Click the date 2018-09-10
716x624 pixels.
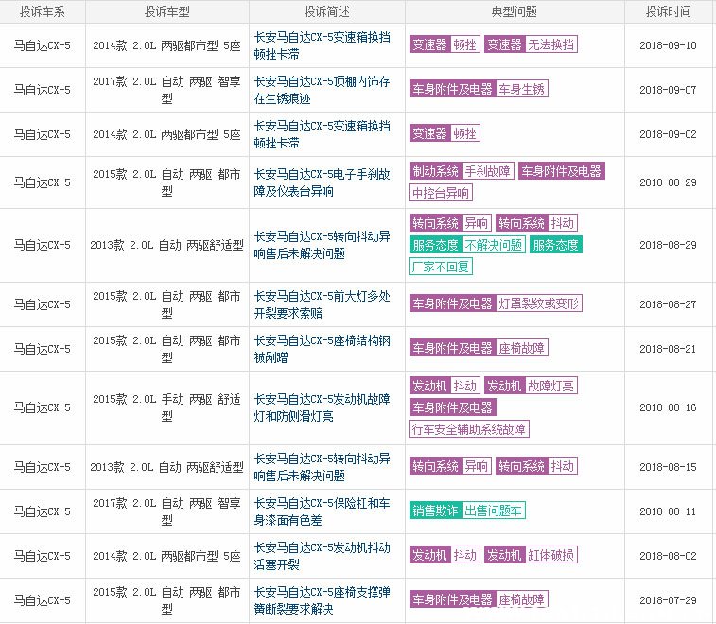pos(668,45)
